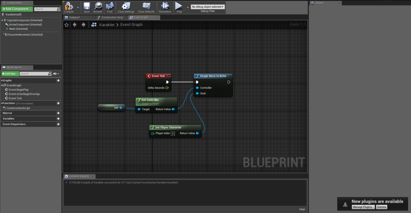
Task: Click Karakter in graph breadcrumb
Action: 107,25
